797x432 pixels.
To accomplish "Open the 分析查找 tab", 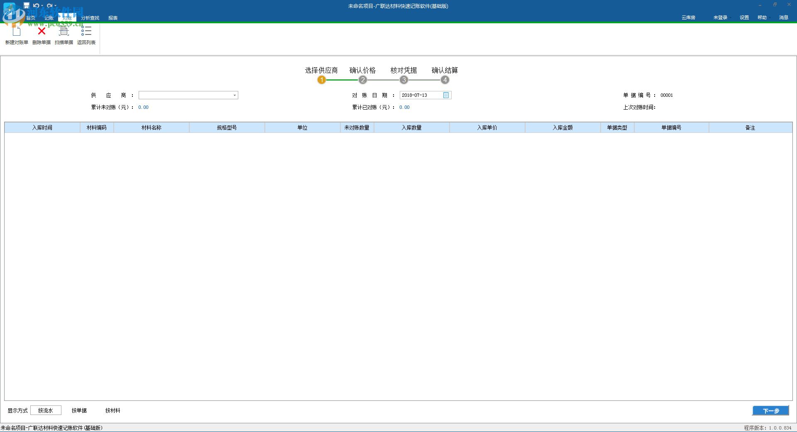I will (90, 18).
